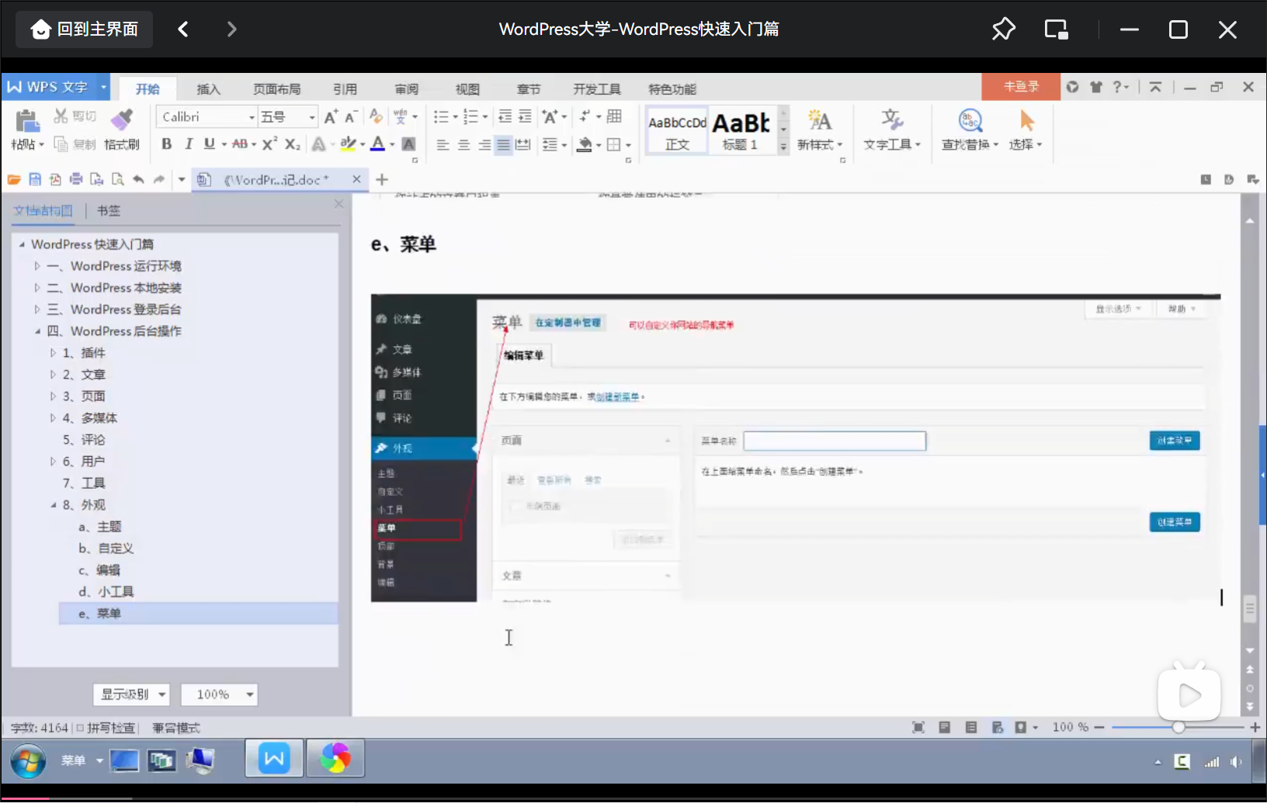Image resolution: width=1267 pixels, height=803 pixels.
Task: Click the video play button overlay
Action: (x=1189, y=694)
